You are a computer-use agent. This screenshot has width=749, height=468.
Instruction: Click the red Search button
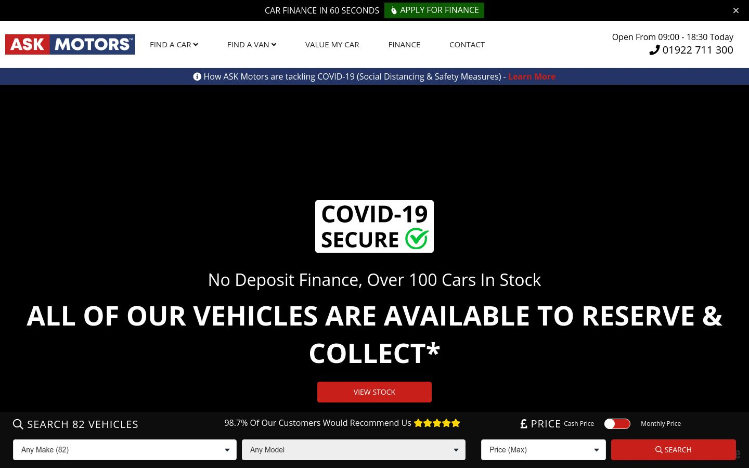[x=674, y=450]
